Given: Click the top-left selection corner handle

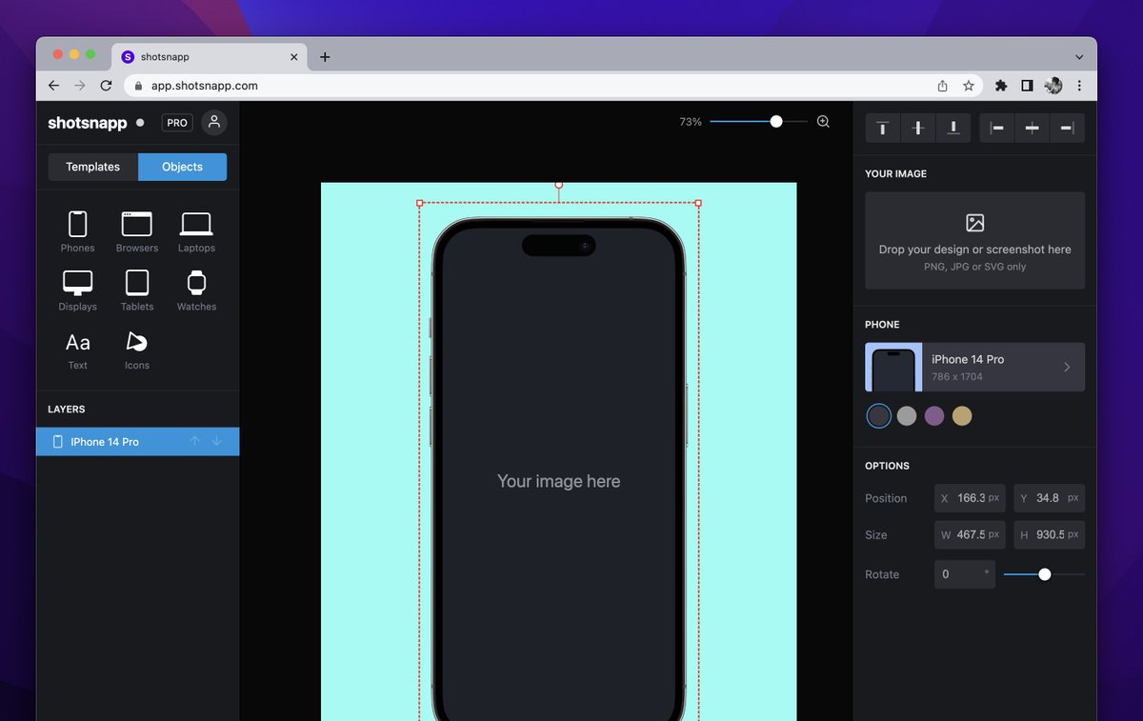Looking at the screenshot, I should pos(420,203).
